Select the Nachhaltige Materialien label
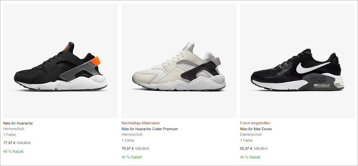 [140, 123]
